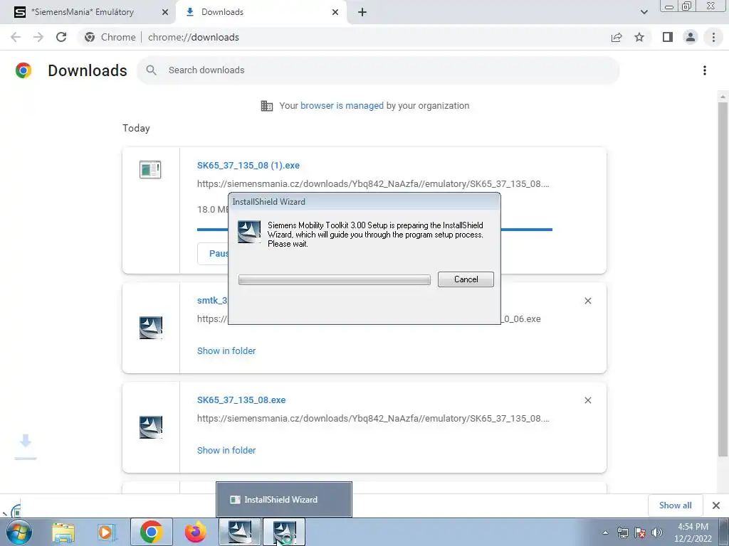
Task: Switch to the Downloads tab
Action: 261,12
